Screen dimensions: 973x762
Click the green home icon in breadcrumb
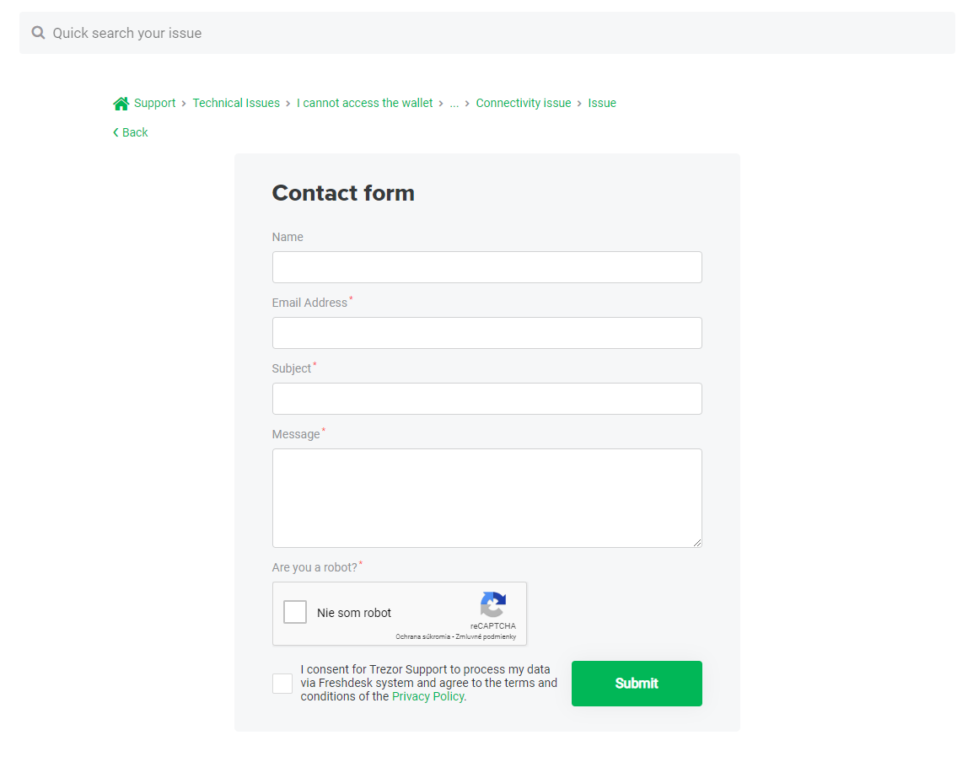pos(121,104)
